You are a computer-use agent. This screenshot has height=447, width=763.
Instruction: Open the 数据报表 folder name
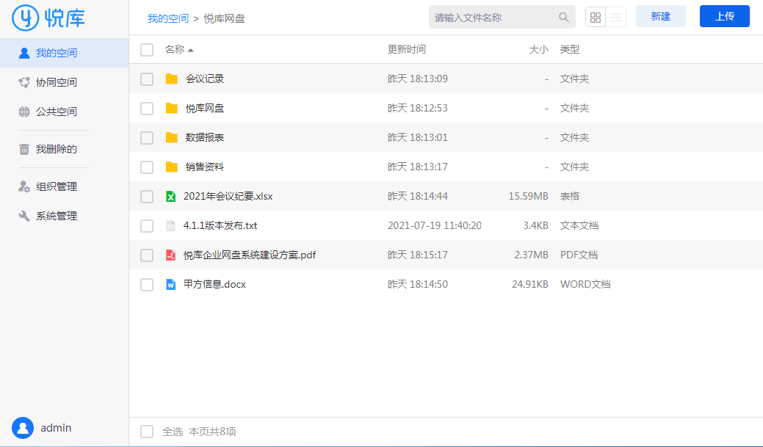(x=204, y=138)
